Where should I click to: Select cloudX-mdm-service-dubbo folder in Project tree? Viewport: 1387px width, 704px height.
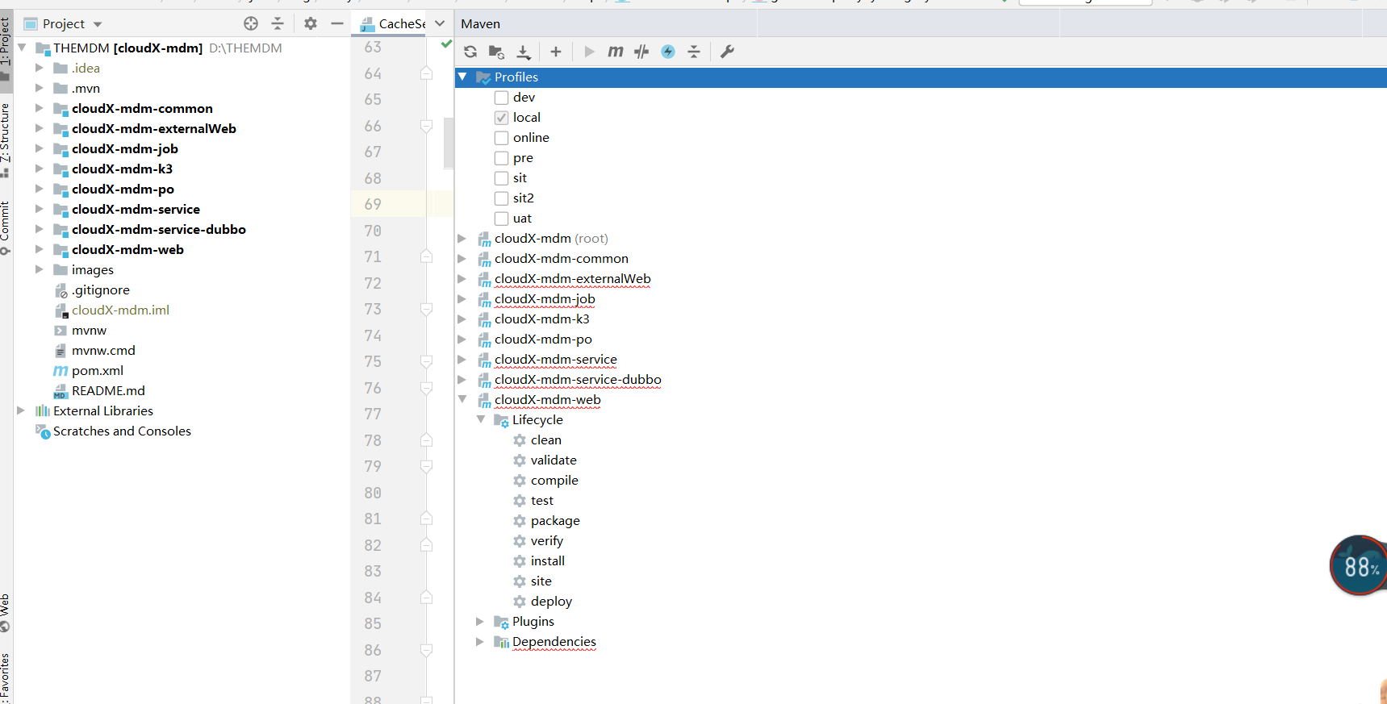click(159, 230)
